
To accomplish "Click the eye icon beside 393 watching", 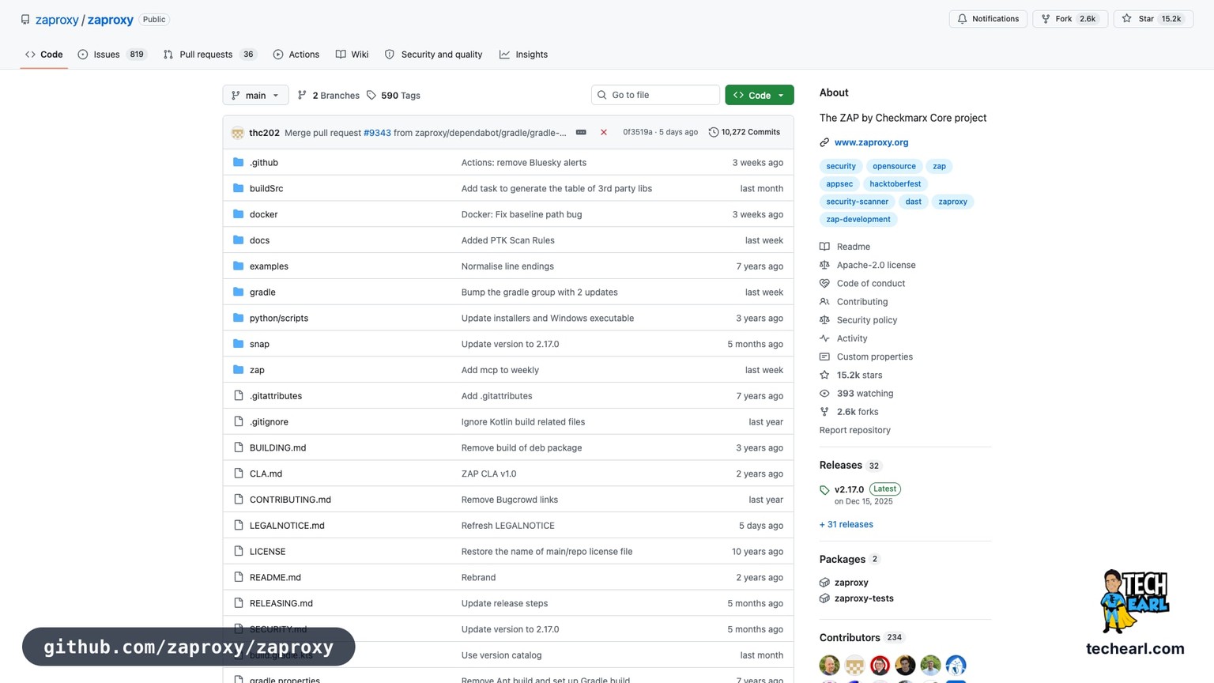I will 824,394.
